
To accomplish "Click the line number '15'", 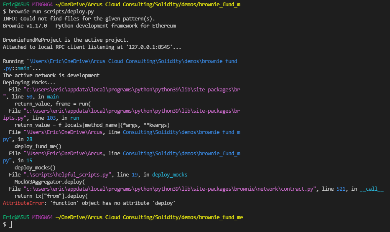I will (29, 161).
